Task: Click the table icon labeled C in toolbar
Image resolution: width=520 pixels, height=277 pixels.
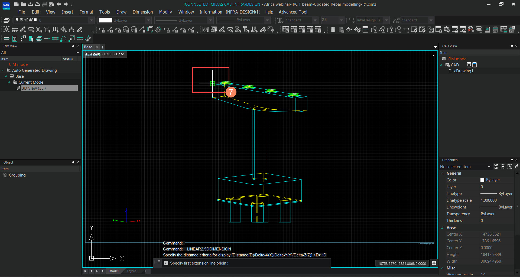Action: click(x=310, y=30)
